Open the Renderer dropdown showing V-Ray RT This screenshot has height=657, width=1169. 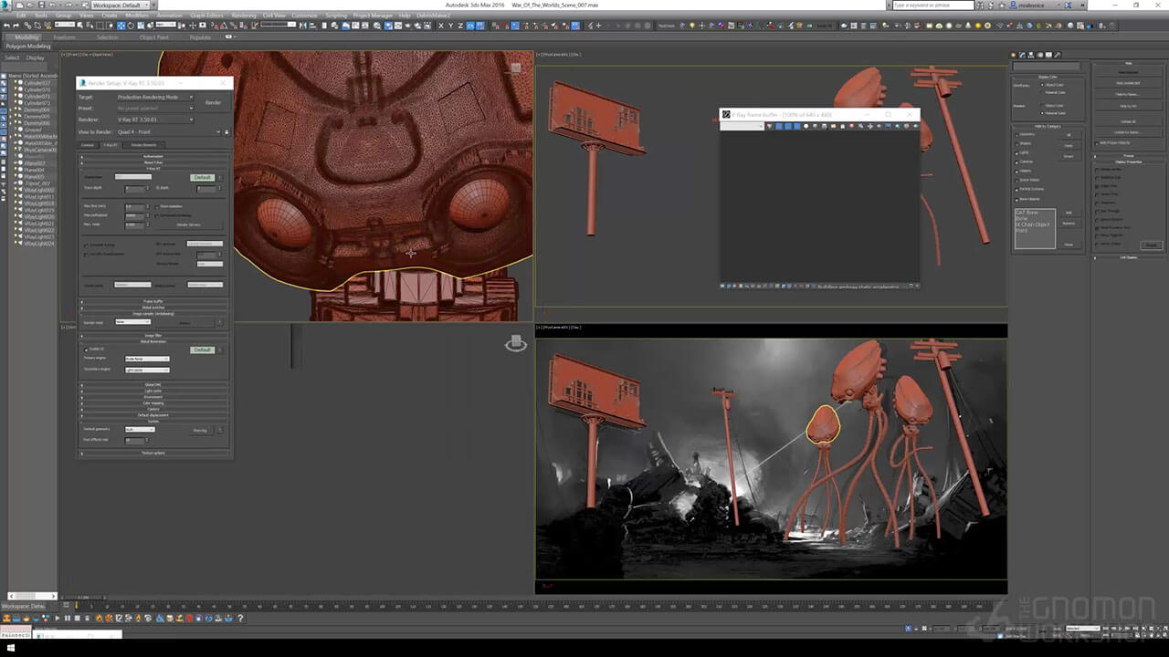(154, 120)
